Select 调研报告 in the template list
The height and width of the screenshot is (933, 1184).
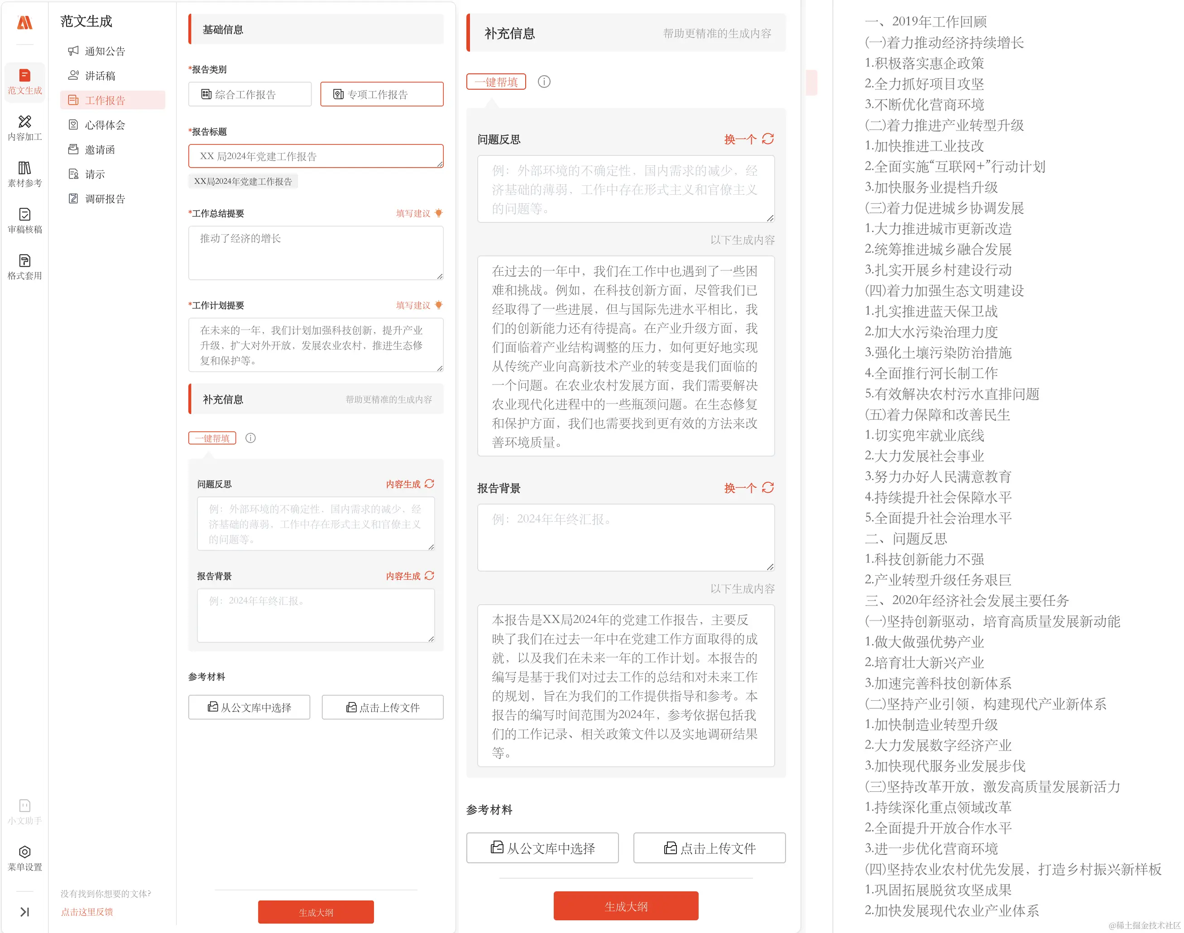click(x=105, y=199)
